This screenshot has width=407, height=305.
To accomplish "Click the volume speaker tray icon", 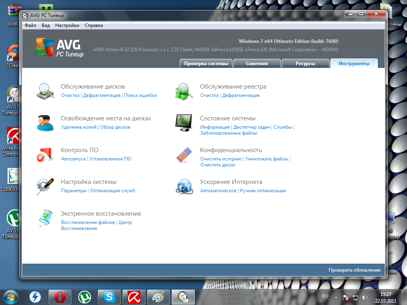I will tap(365, 297).
